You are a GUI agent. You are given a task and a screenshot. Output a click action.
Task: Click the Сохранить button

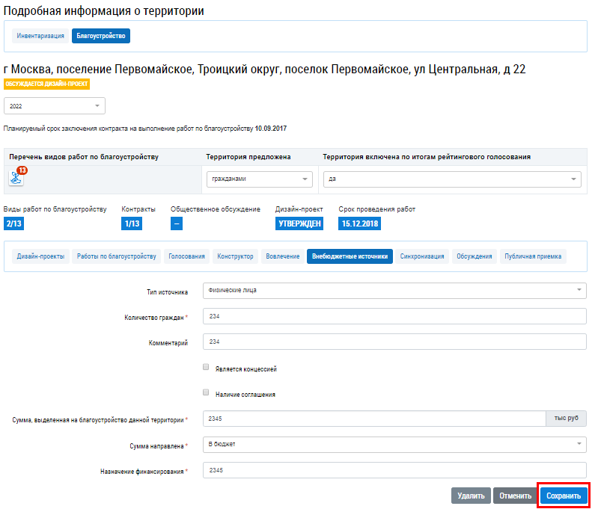[564, 496]
